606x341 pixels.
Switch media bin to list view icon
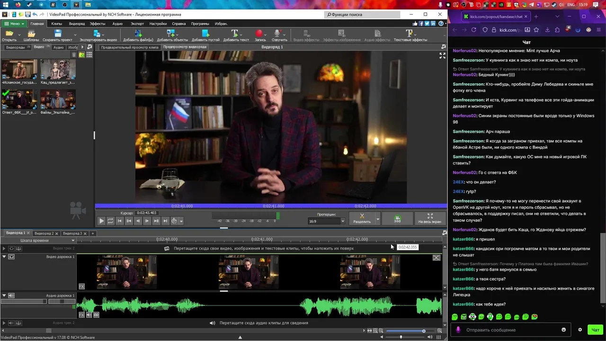click(89, 55)
